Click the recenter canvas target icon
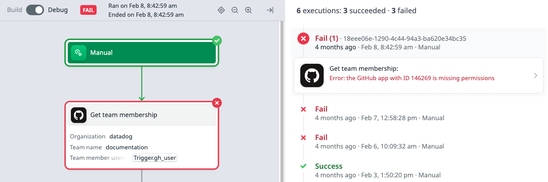The height and width of the screenshot is (182, 548). pos(221,10)
